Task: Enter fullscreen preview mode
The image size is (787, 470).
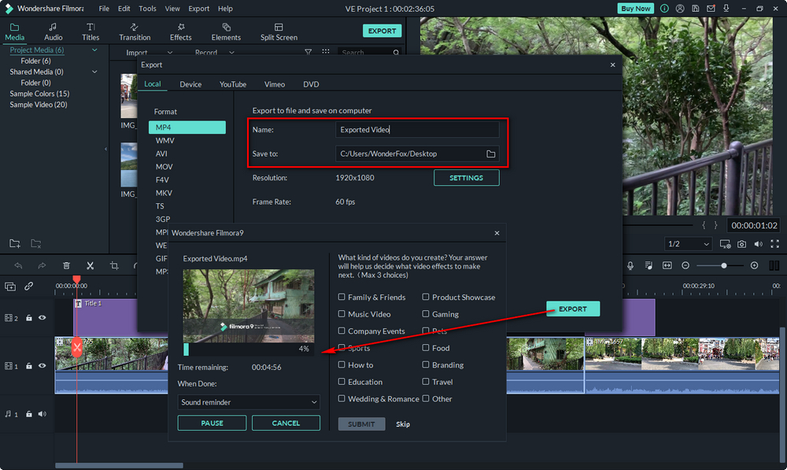Action: pos(775,244)
